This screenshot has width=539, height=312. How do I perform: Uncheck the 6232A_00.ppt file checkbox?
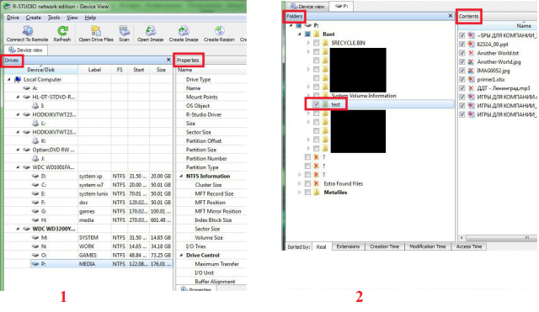coord(462,45)
